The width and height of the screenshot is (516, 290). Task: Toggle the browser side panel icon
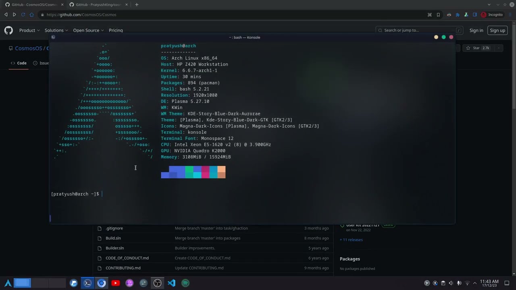pos(474,14)
